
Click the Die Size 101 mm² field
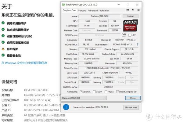[115, 26]
